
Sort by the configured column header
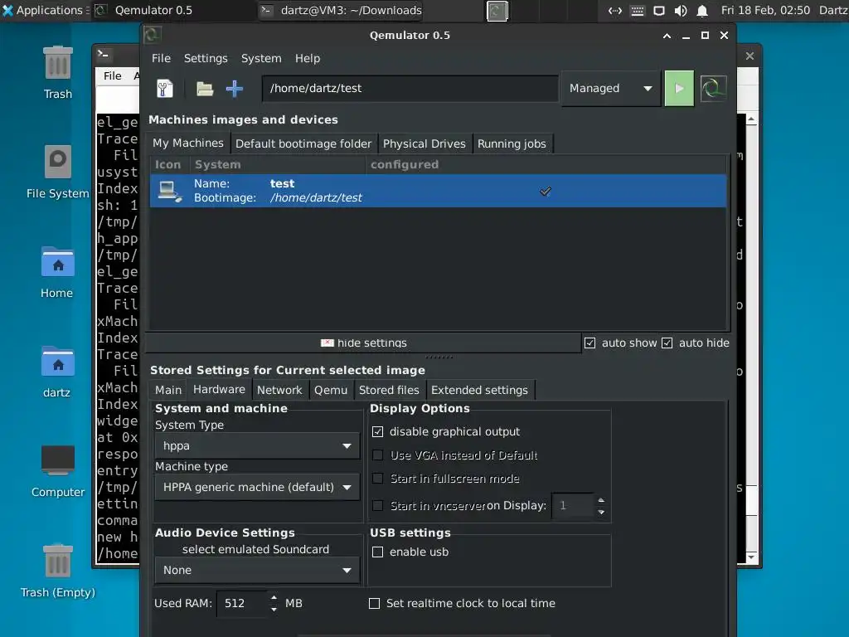coord(546,165)
